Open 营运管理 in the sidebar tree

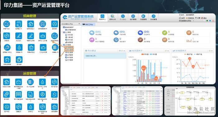(x=69, y=50)
